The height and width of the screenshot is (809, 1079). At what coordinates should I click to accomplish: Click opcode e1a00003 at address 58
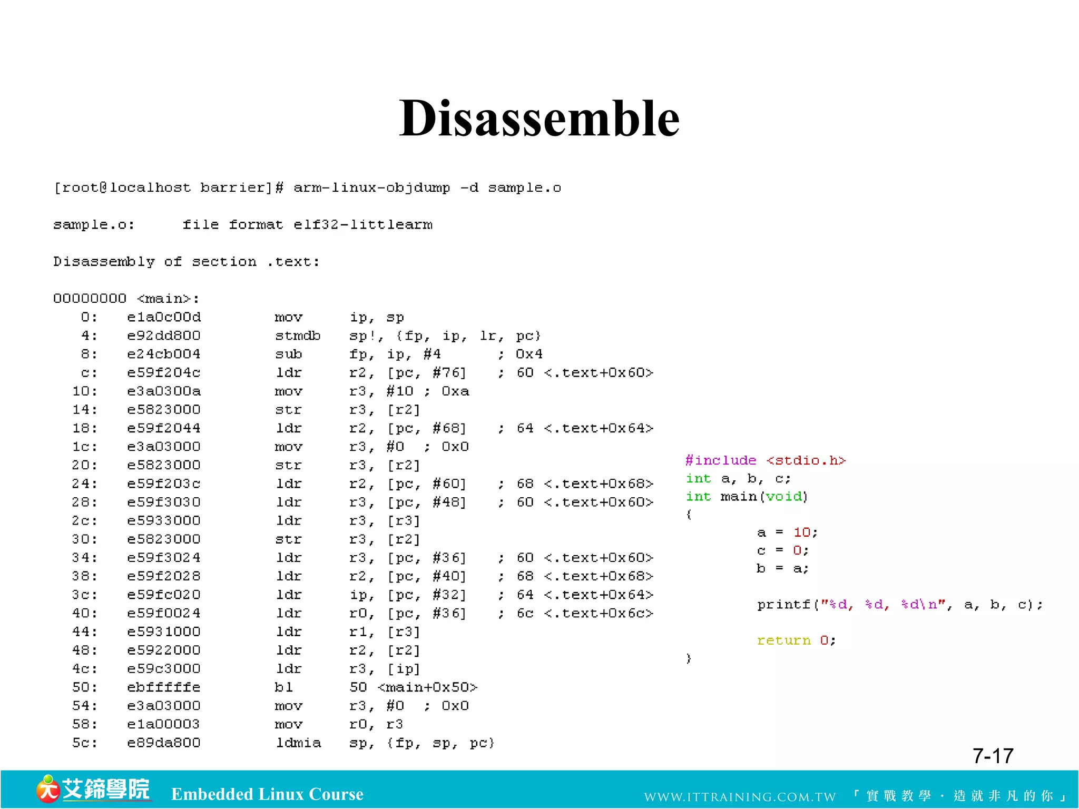164,724
